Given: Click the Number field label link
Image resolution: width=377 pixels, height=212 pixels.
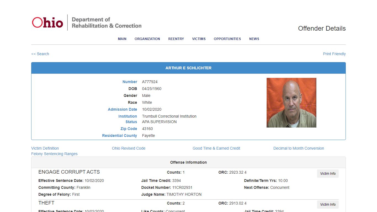Looking at the screenshot, I should click(x=130, y=82).
